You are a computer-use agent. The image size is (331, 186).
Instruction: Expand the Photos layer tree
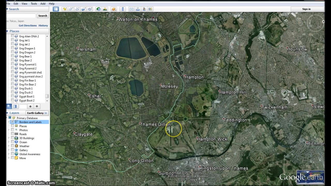coord(9,130)
